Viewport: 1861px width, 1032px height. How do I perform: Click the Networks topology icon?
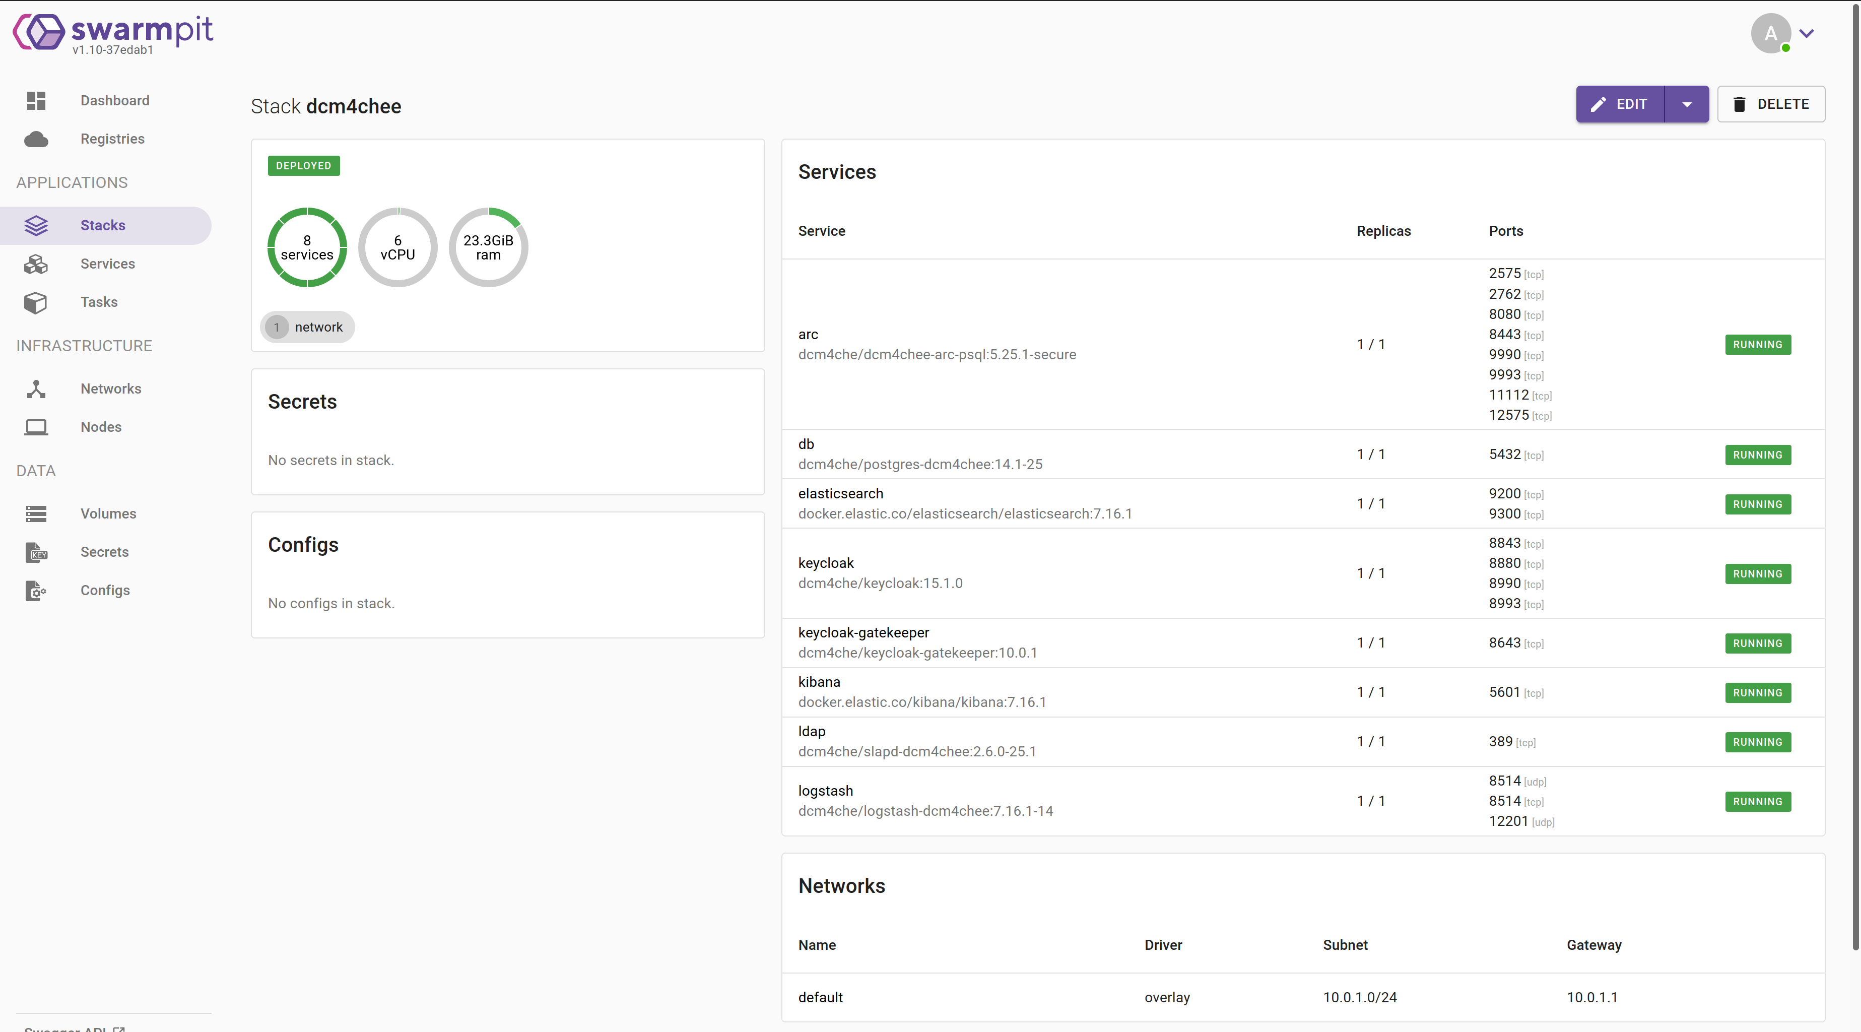[x=36, y=389]
